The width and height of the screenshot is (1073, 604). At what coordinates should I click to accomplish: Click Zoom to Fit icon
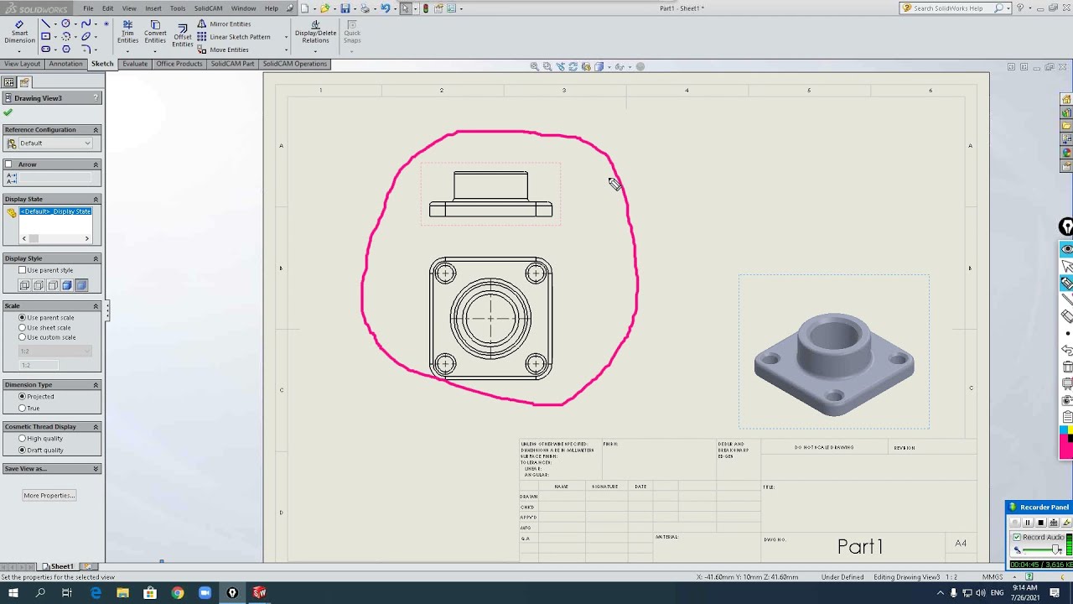(x=534, y=66)
